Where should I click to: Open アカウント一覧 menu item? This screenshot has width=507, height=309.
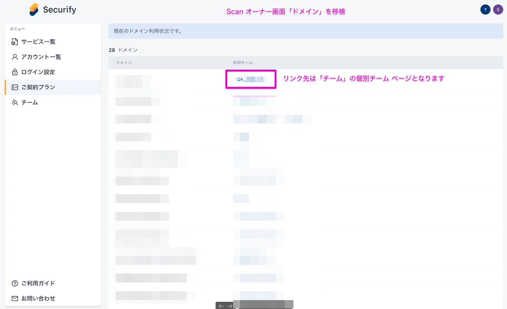click(x=53, y=57)
